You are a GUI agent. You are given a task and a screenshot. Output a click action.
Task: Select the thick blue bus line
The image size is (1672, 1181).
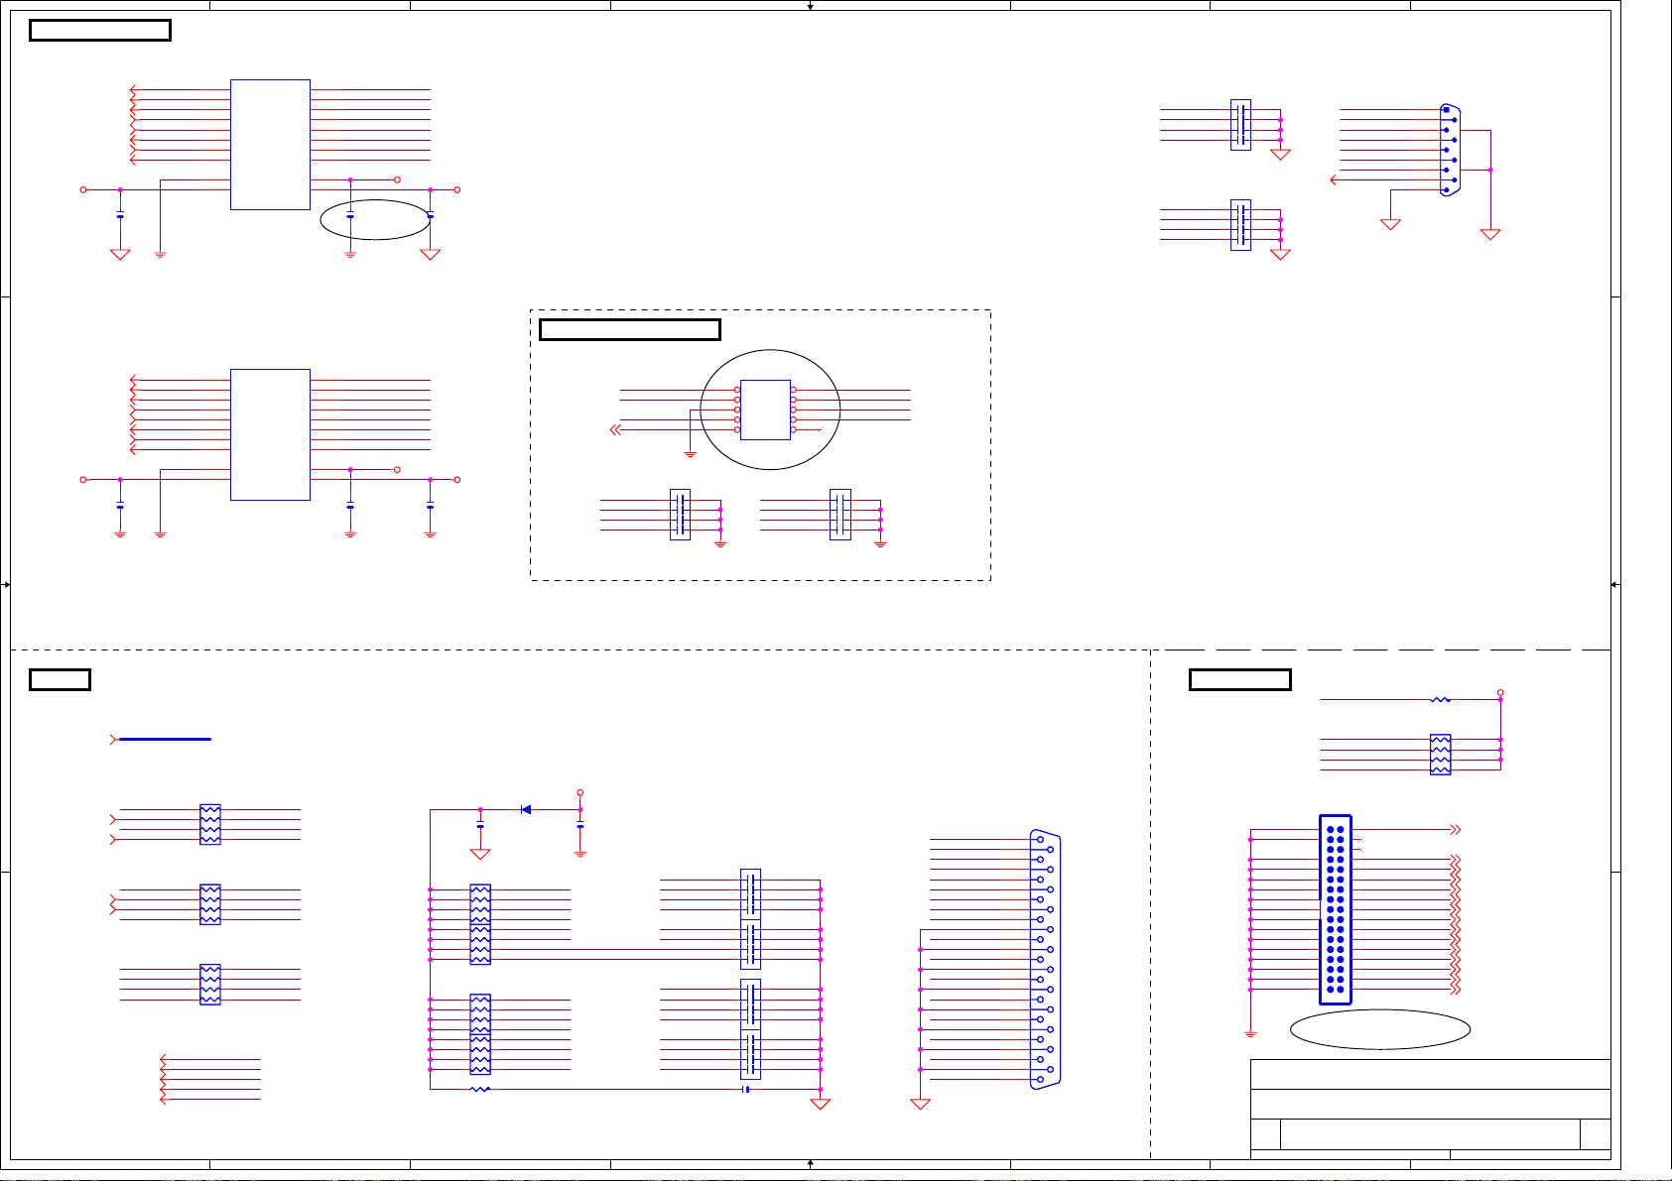coord(164,739)
